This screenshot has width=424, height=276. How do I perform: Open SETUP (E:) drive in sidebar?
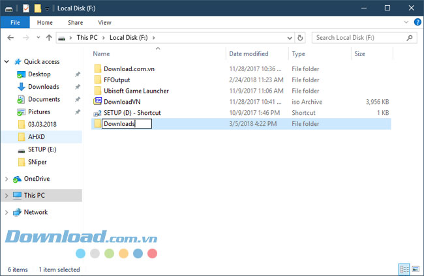click(x=42, y=149)
